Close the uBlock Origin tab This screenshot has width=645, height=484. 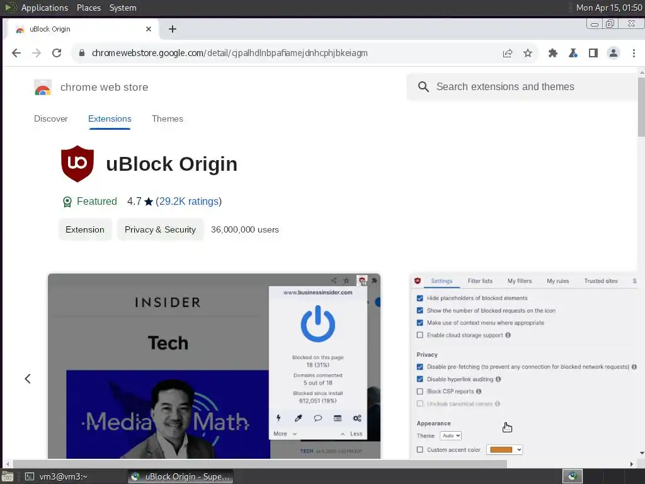pos(149,29)
